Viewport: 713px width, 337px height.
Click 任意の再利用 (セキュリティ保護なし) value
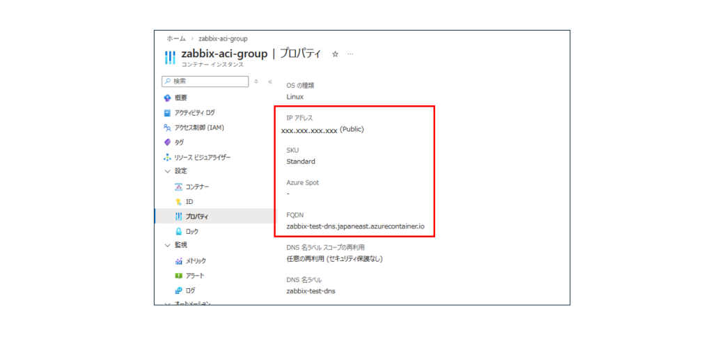click(335, 259)
